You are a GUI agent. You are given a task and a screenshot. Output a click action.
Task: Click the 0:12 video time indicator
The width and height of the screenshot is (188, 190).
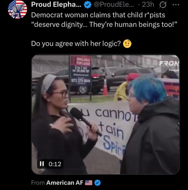coord(55,164)
